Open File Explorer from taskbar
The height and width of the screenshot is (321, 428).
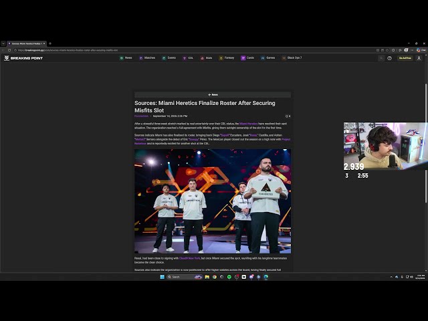(x=207, y=277)
